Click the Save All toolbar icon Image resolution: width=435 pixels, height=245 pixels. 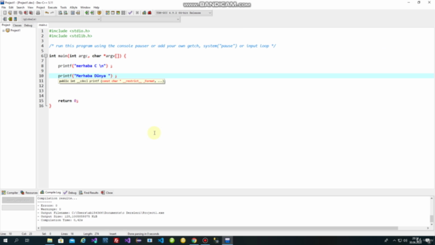pyautogui.click(x=20, y=13)
